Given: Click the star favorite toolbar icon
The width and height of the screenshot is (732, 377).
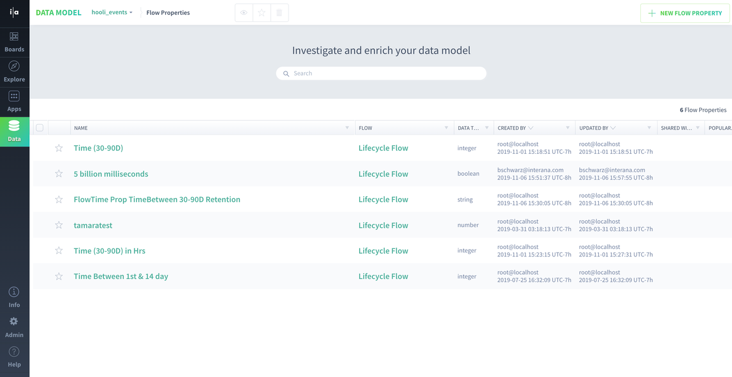Looking at the screenshot, I should pos(262,13).
